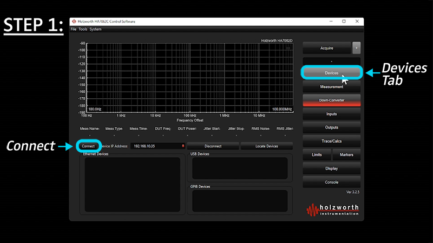Open the Trace/Calcs tab

tap(331, 141)
